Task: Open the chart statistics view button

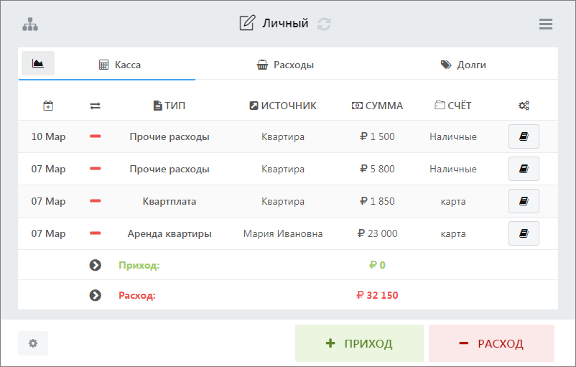Action: [x=38, y=64]
